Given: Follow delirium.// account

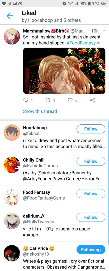Looking at the screenshot, I should [x=91, y=218].
